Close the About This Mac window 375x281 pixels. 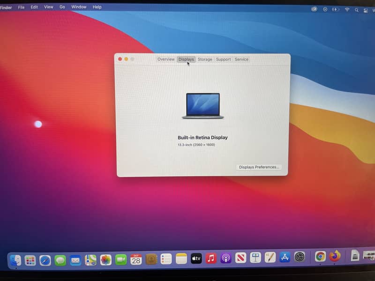(120, 59)
